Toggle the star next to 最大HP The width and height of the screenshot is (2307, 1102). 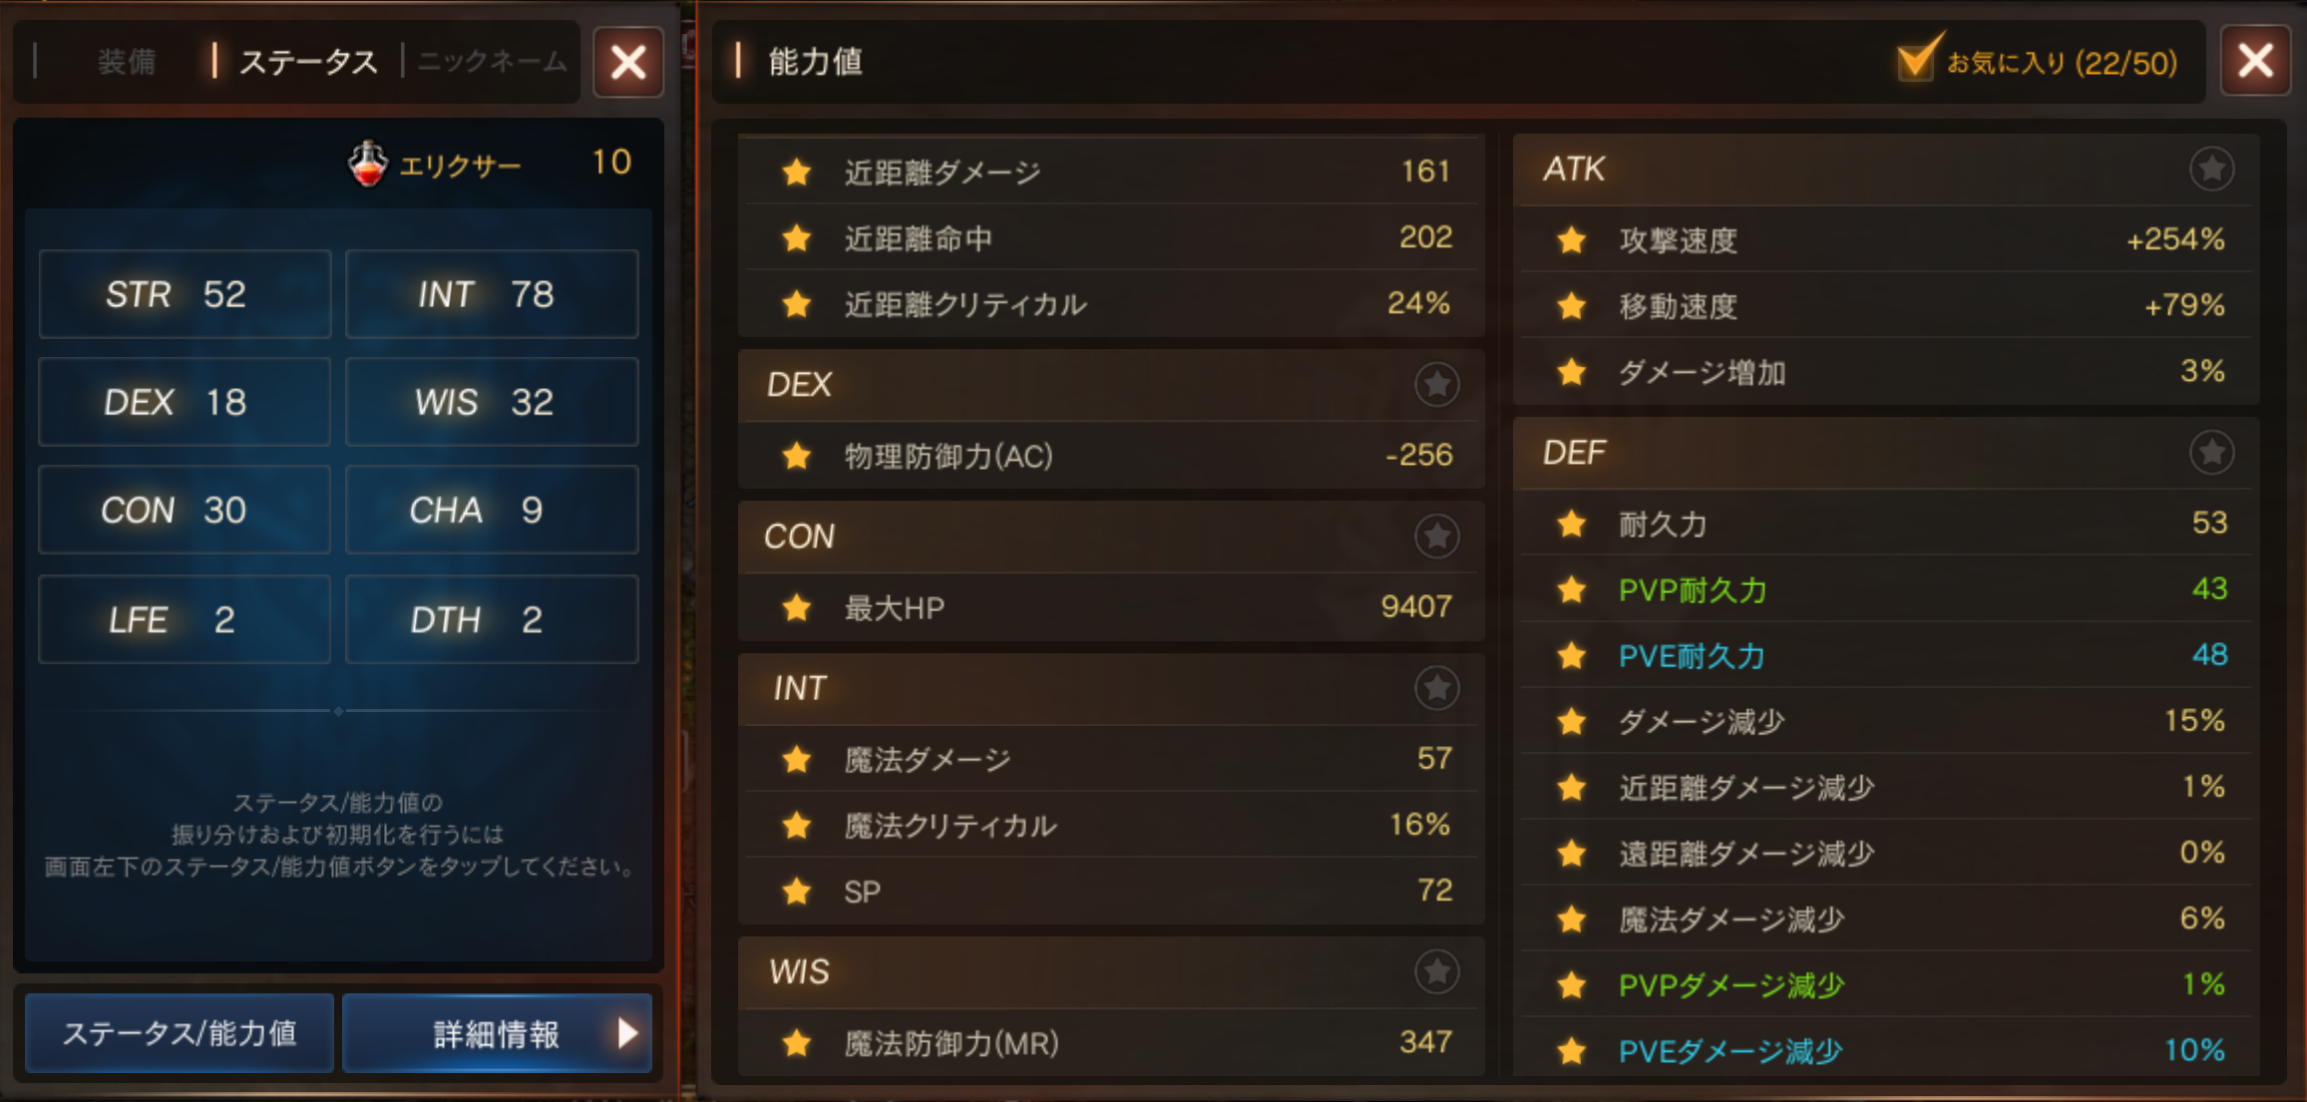[x=796, y=607]
